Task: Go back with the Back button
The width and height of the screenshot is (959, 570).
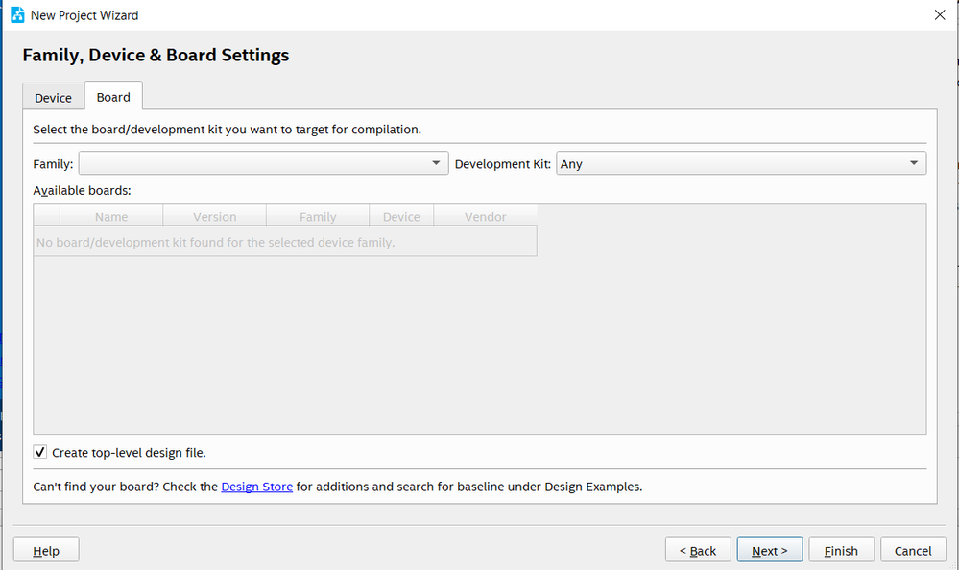Action: click(x=698, y=550)
